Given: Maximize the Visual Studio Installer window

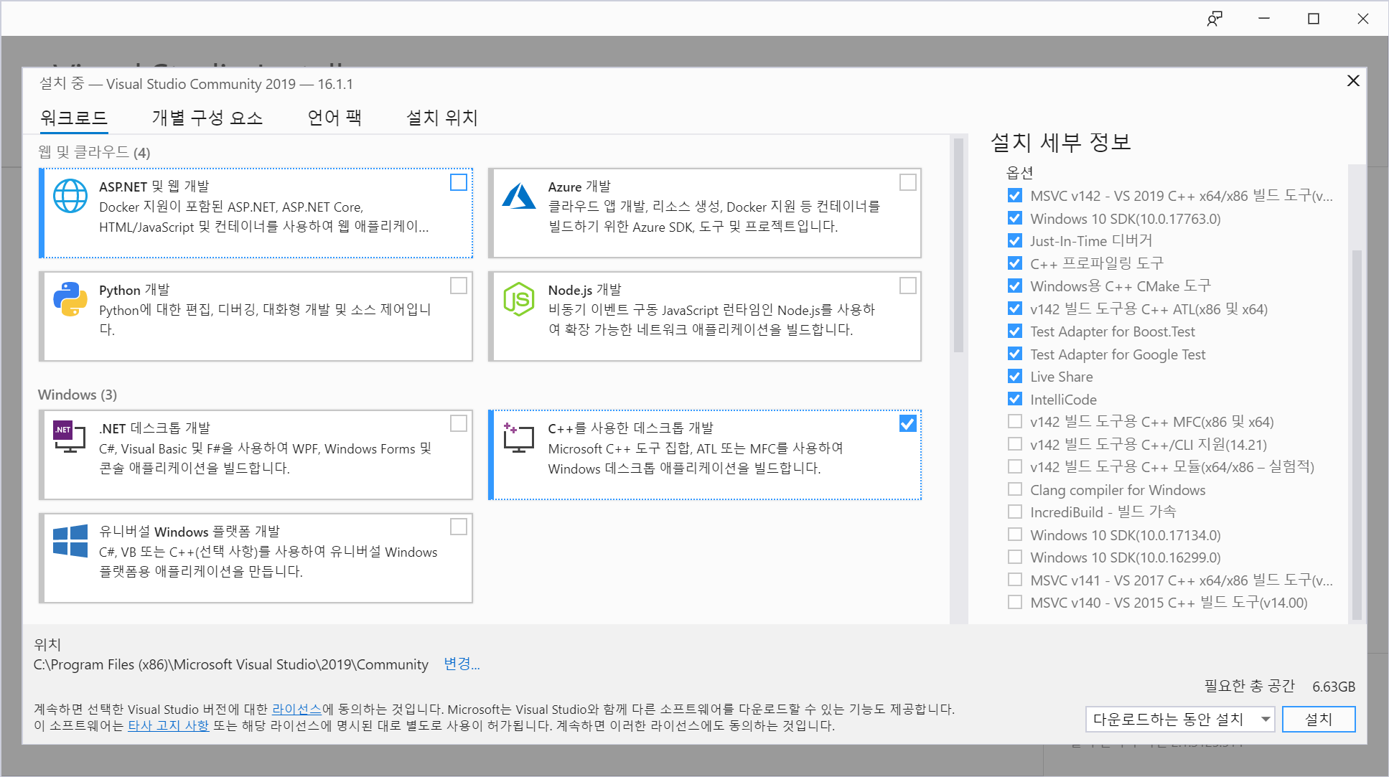Looking at the screenshot, I should [1314, 19].
